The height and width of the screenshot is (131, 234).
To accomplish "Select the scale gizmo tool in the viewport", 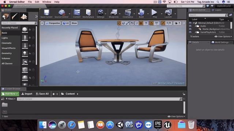I will (x=128, y=23).
